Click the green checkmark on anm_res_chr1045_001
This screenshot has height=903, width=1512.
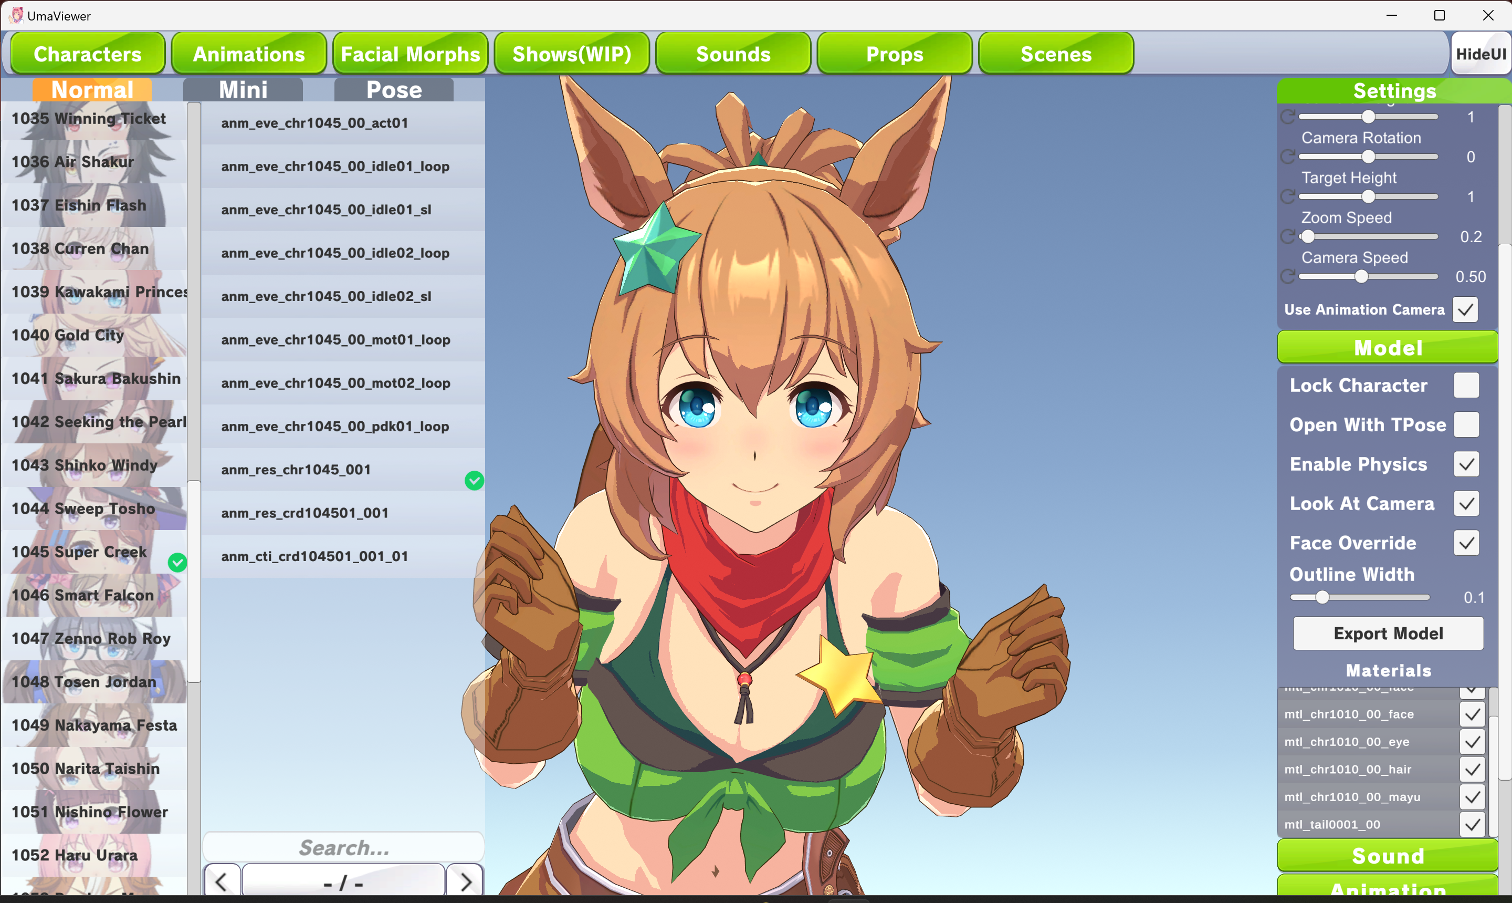click(474, 481)
